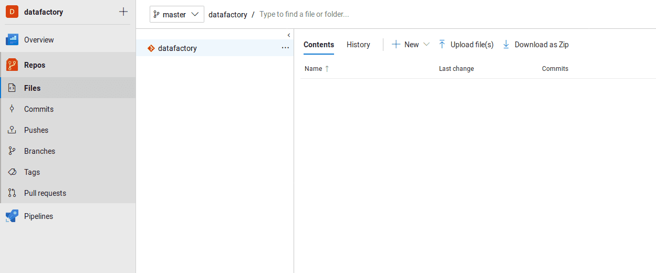Viewport: 656px width, 273px height.
Task: Click the New button label
Action: click(412, 45)
